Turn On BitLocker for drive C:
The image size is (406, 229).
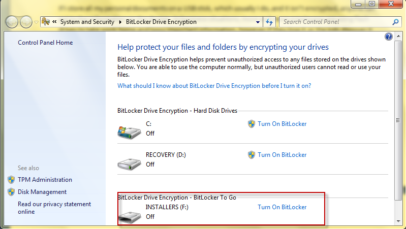tap(282, 124)
